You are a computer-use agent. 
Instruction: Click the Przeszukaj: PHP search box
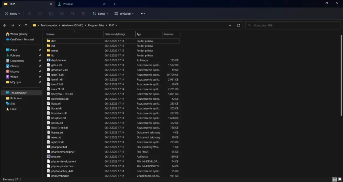click(x=293, y=25)
